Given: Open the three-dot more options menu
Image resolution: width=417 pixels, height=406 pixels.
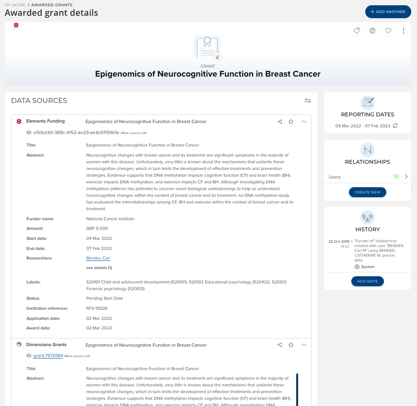Looking at the screenshot, I should coord(404,31).
